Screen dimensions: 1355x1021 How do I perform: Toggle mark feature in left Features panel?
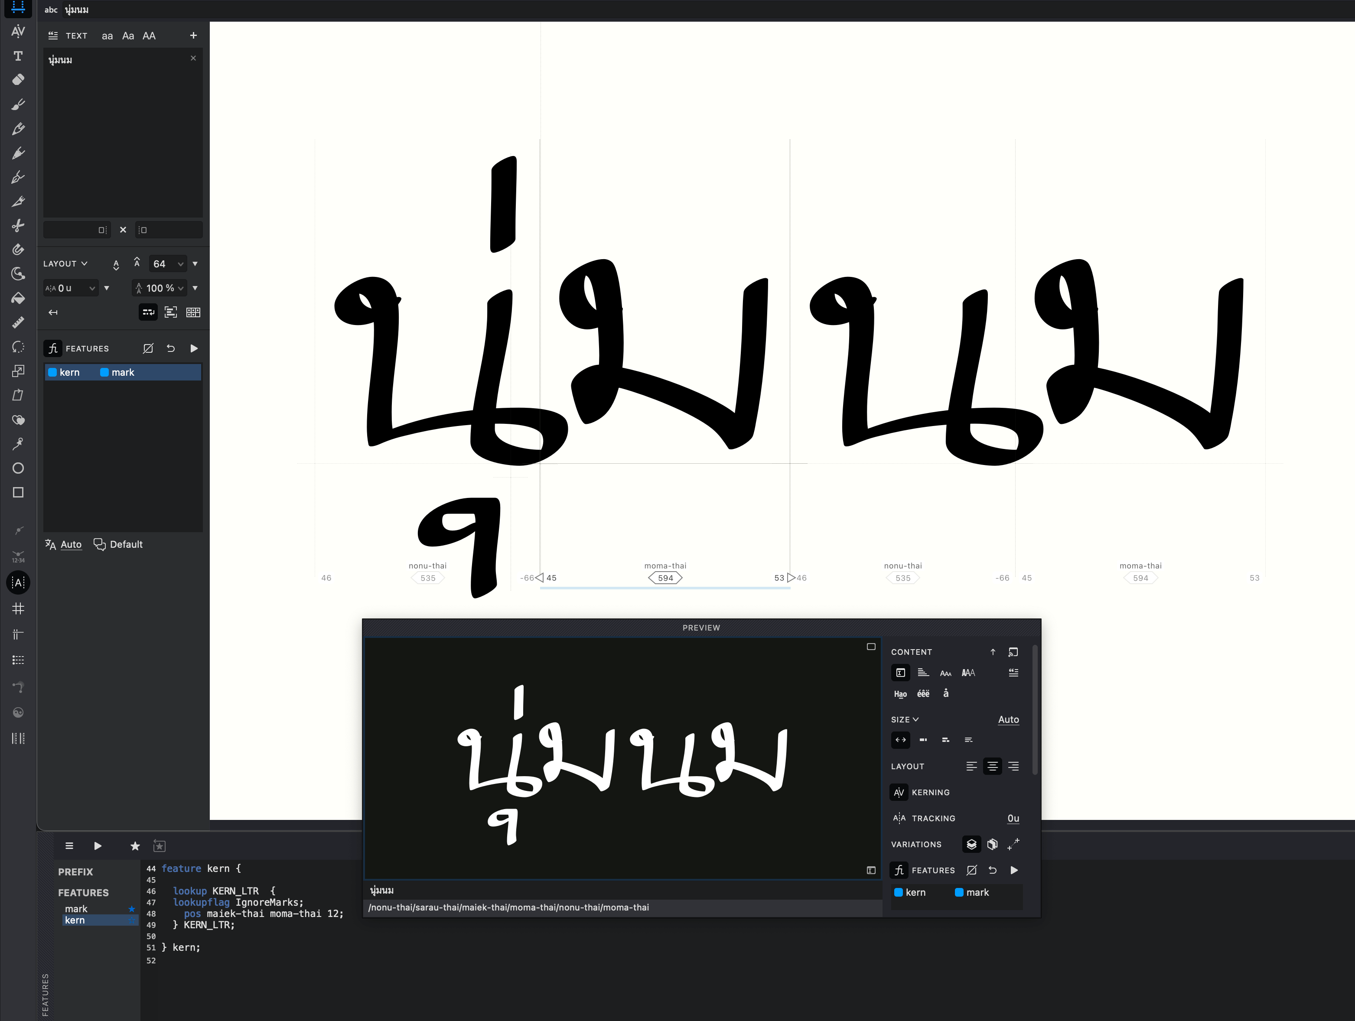pyautogui.click(x=105, y=372)
